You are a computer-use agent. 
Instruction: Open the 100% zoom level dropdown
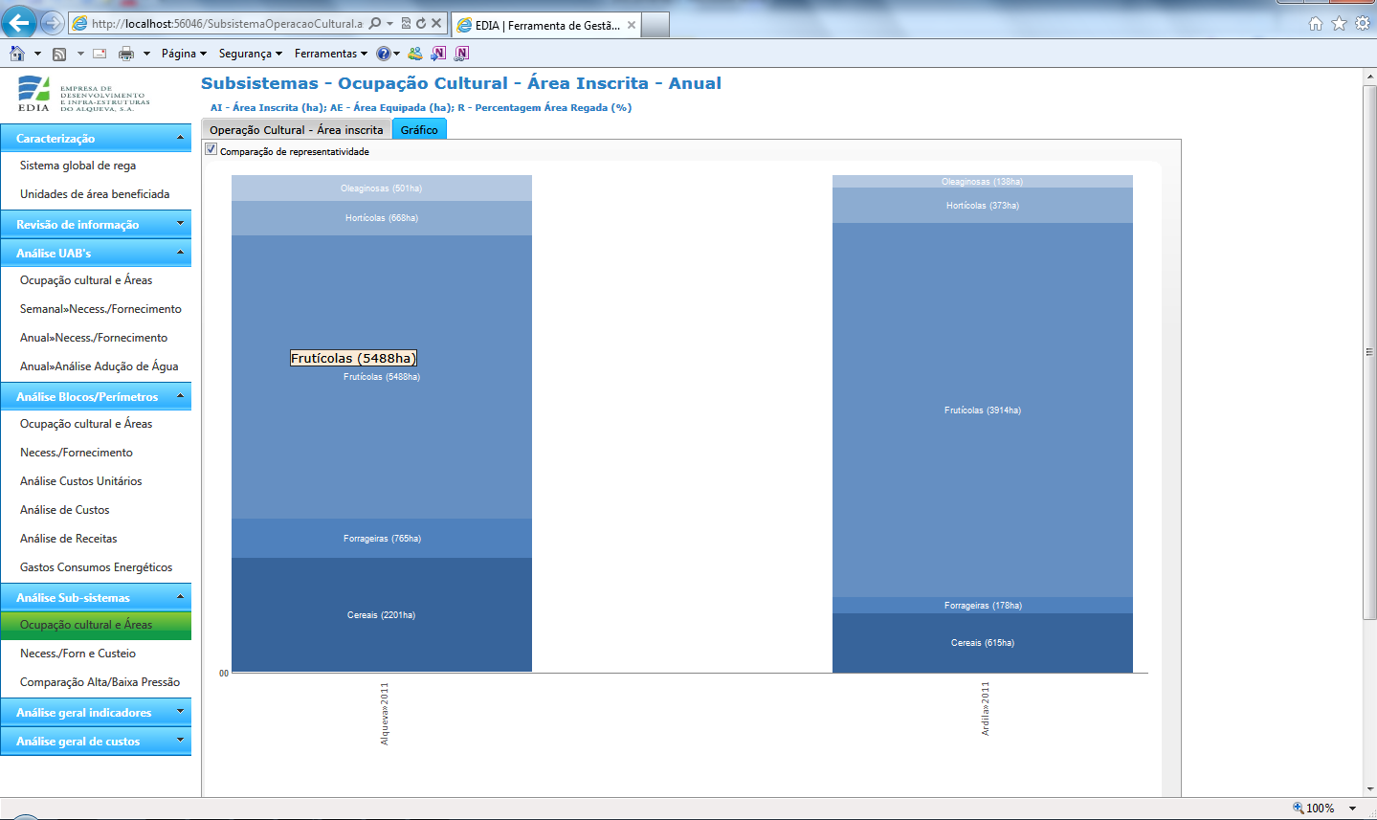[x=1353, y=809]
